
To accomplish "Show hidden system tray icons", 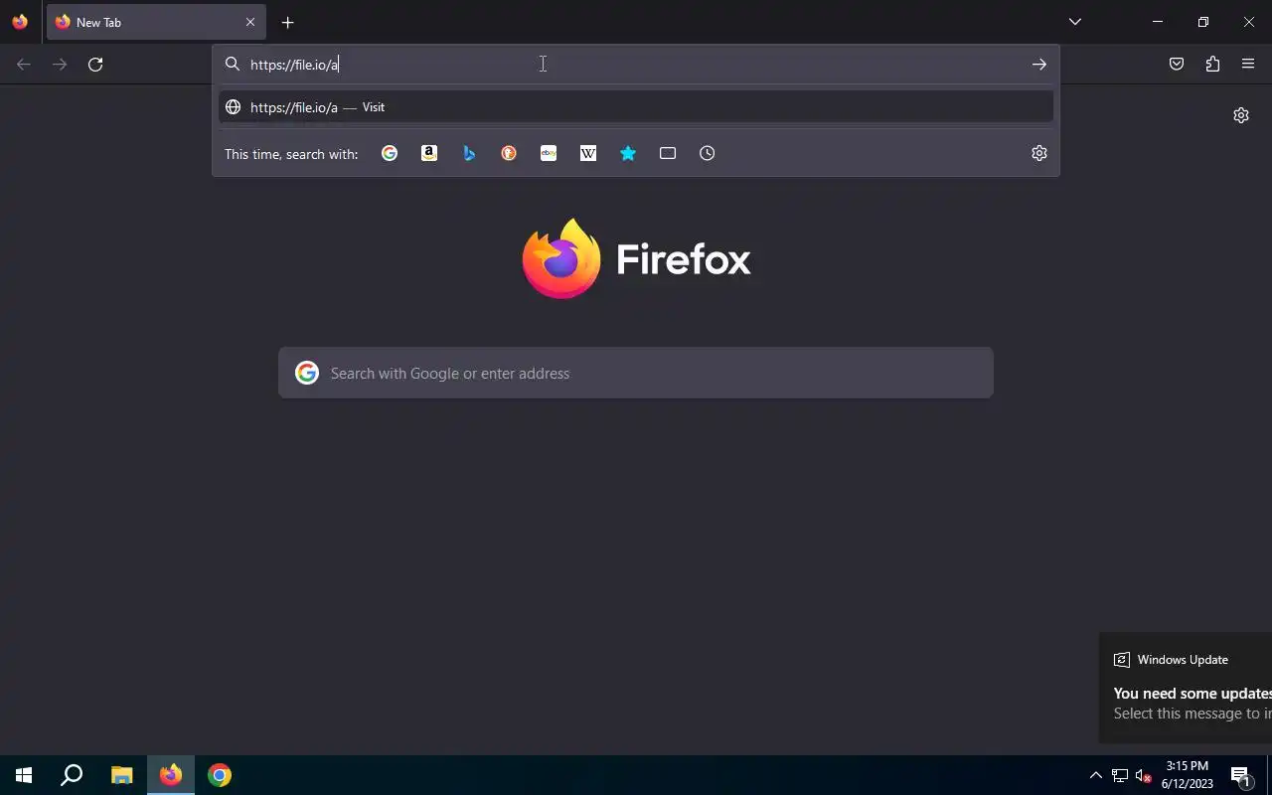I will click(x=1095, y=775).
